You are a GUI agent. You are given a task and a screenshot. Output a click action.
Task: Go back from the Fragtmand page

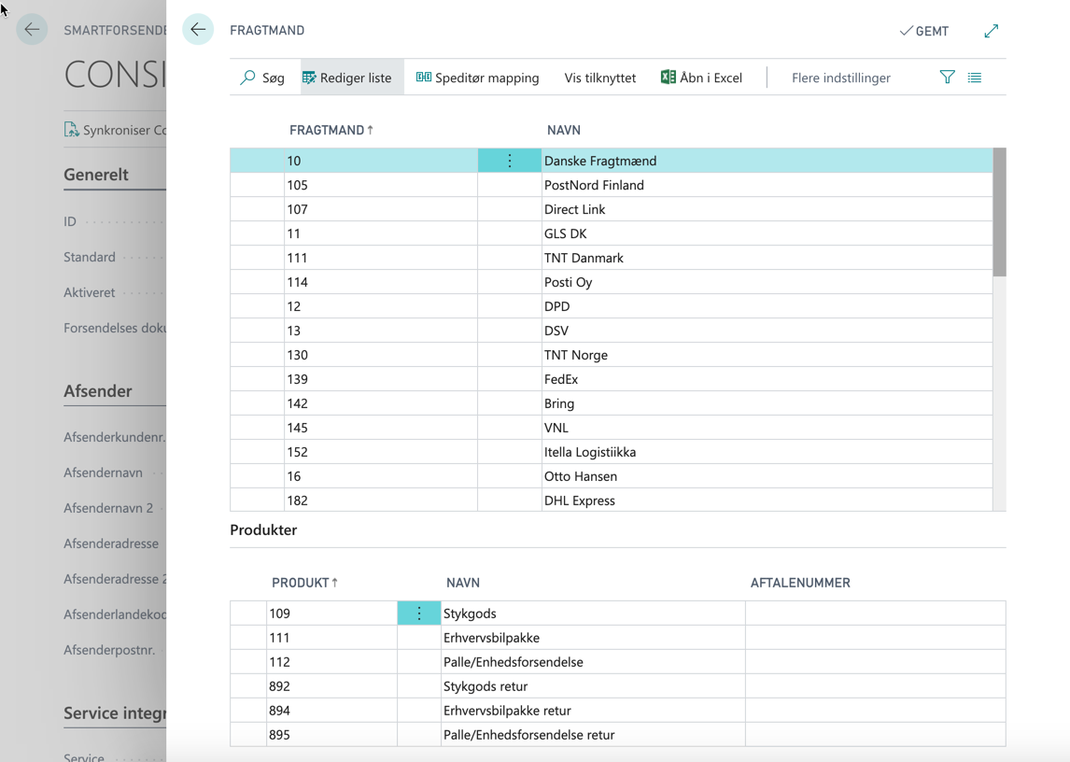click(198, 29)
